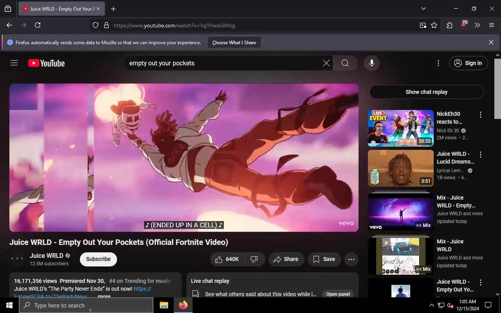Click the video player
Screen dimensions: 501x313
pyautogui.click(x=184, y=158)
